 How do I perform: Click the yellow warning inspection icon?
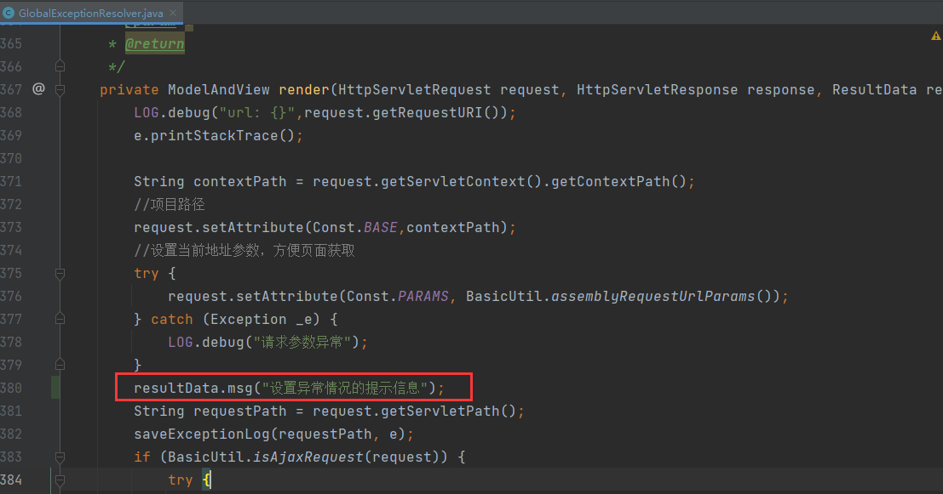click(936, 36)
